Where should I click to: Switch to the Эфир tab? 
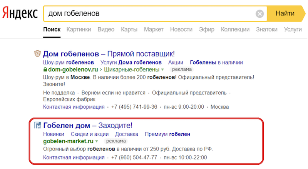[206, 30]
